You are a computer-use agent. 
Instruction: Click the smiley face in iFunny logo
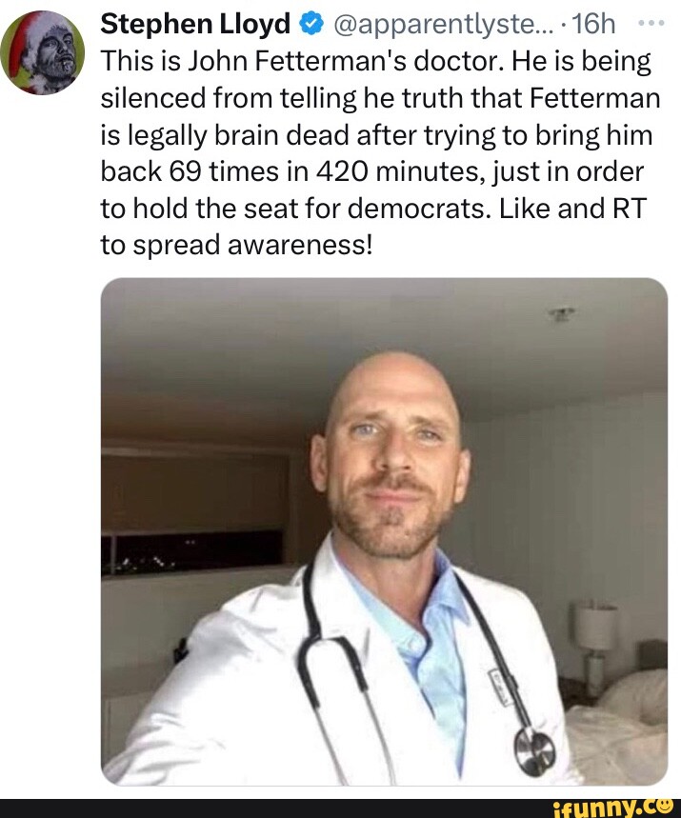pyautogui.click(x=667, y=805)
